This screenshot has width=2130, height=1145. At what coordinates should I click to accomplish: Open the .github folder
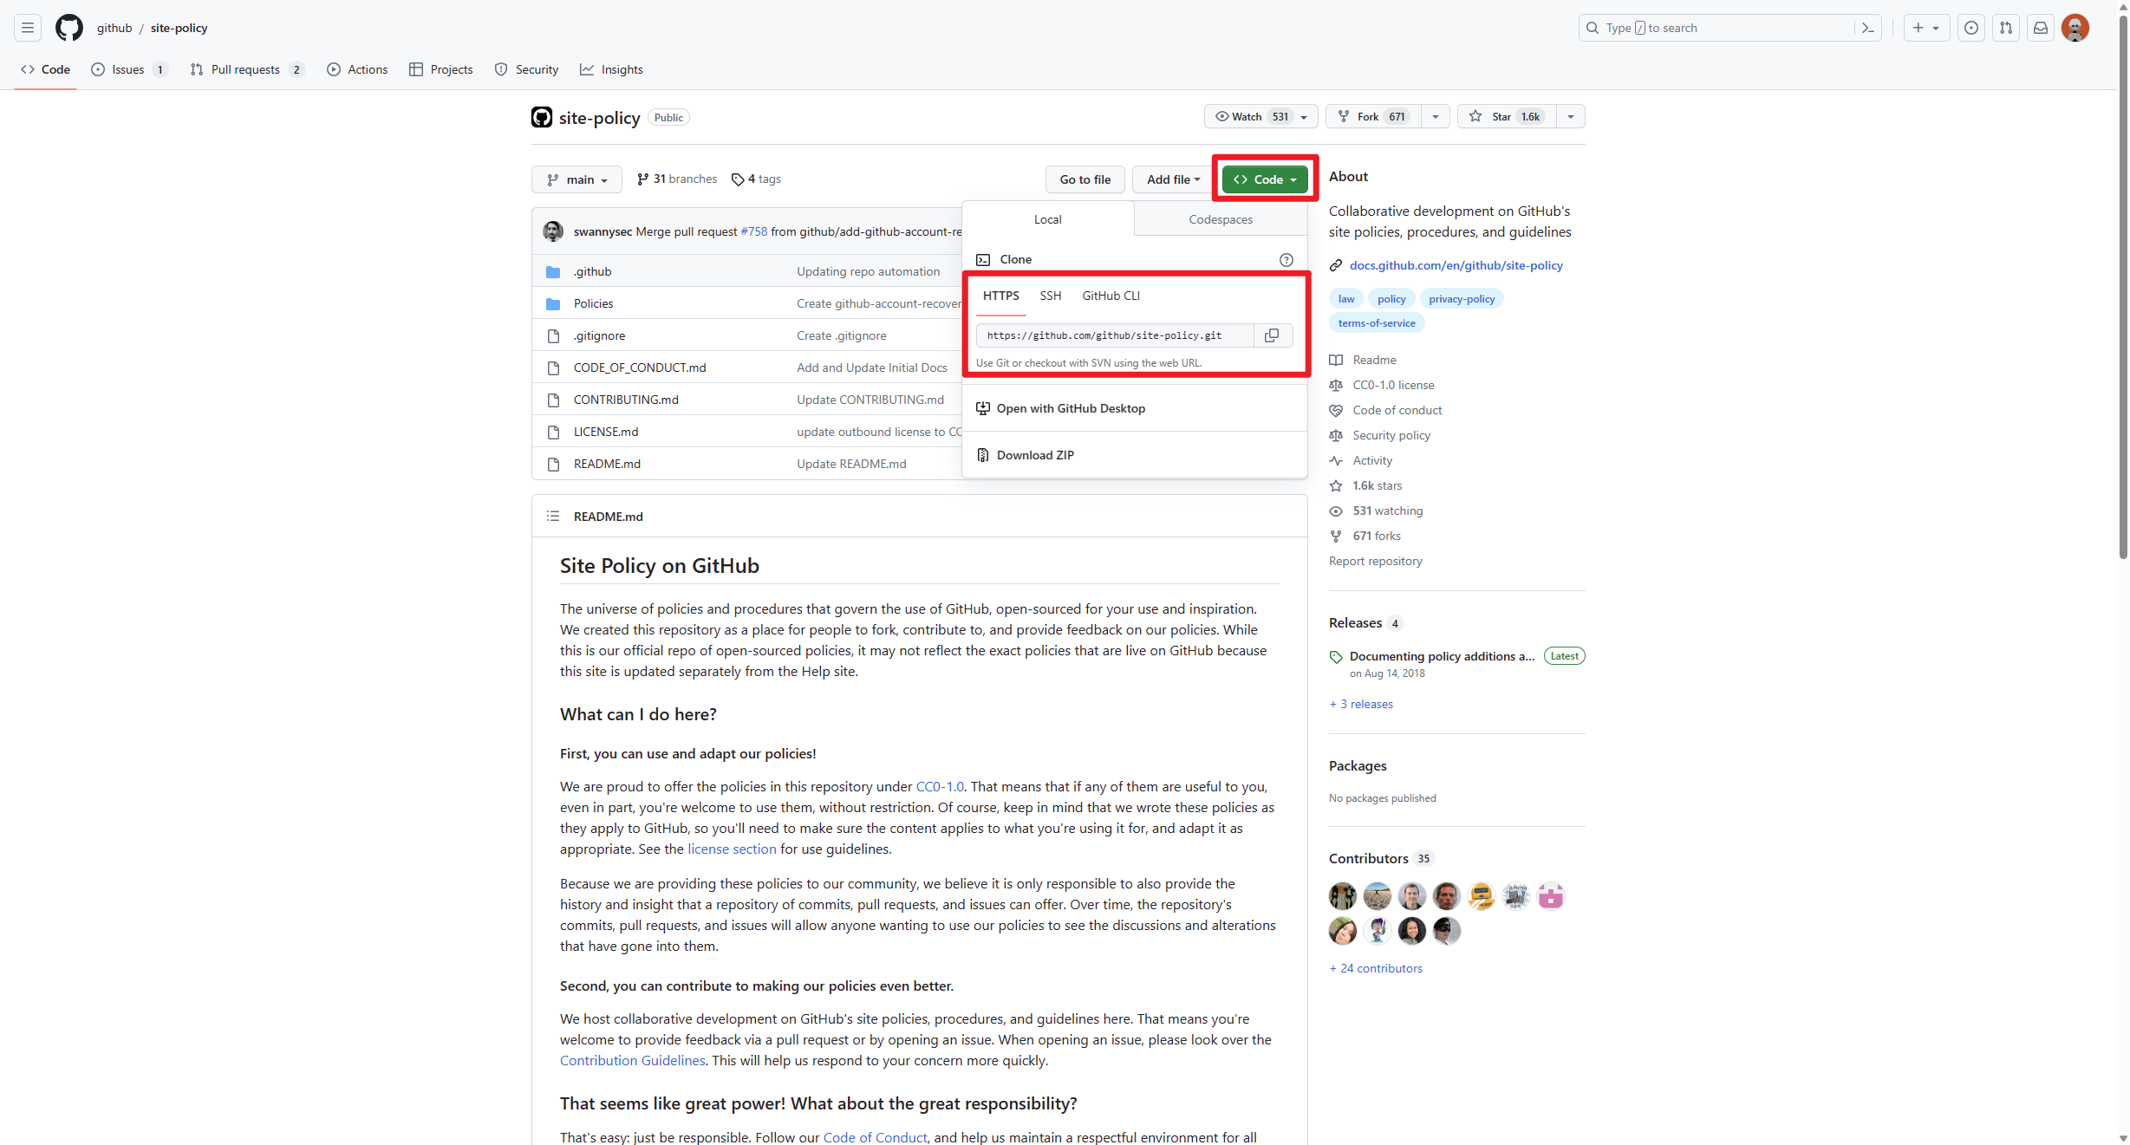[592, 272]
